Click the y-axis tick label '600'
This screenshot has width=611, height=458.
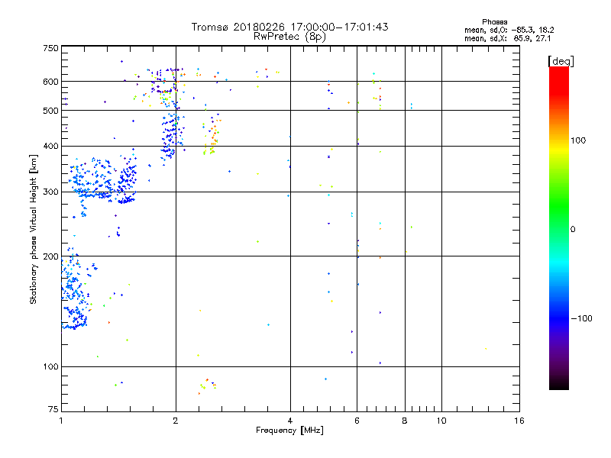point(50,82)
